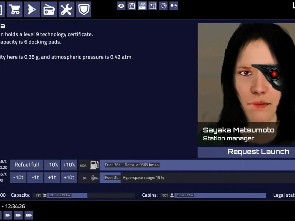The image size is (295, 221).
Task: Click the game clock 12:34:26
Action: (x=15, y=206)
